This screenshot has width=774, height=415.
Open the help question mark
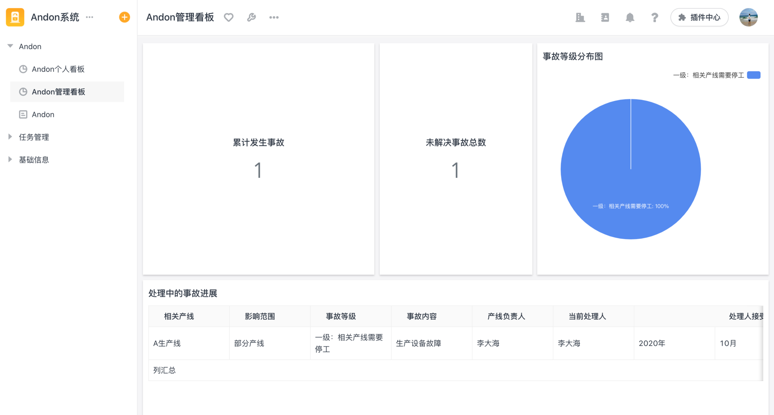655,17
